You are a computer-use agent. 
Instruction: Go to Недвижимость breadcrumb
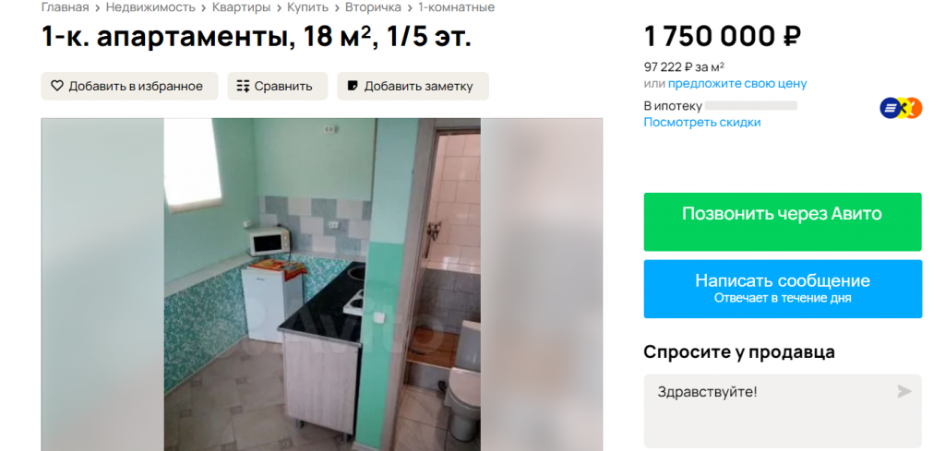[x=150, y=7]
